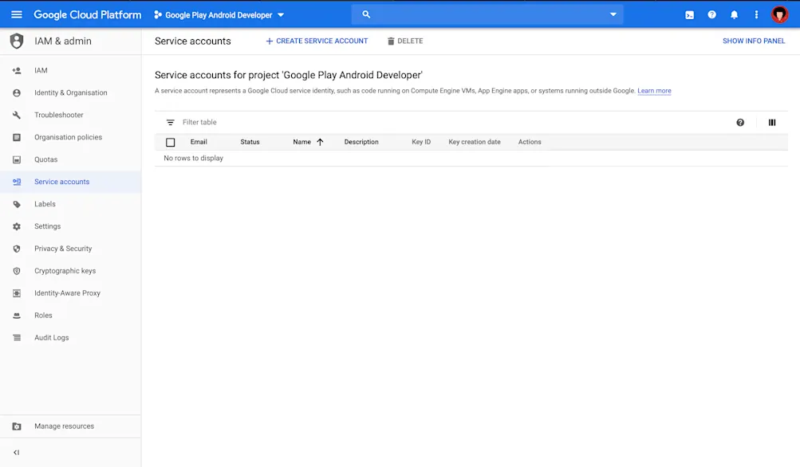Follow the Learn more link
Screen dimensions: 800x467
click(654, 91)
